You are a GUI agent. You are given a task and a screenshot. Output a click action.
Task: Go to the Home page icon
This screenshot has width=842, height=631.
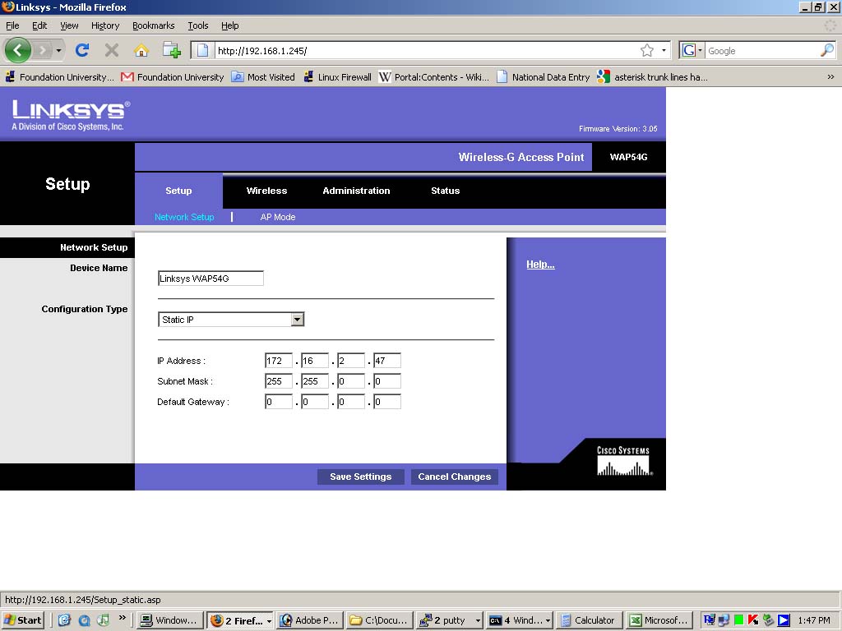point(141,50)
